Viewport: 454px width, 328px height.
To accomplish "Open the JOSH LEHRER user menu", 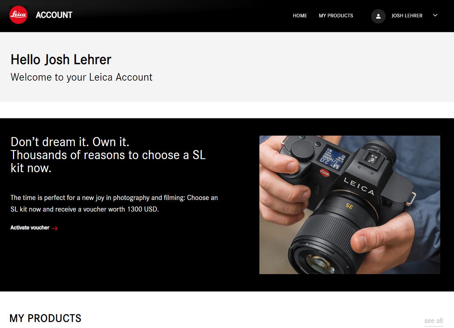I will coord(407,16).
